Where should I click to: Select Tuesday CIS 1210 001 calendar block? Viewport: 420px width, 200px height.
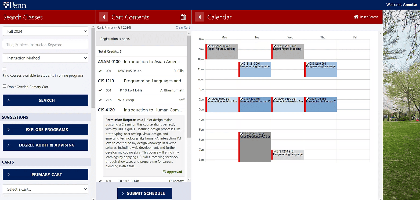point(255,69)
